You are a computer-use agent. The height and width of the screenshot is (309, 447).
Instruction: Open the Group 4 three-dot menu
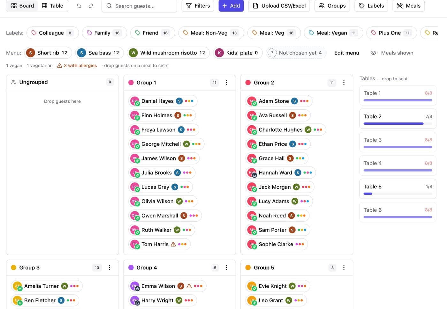pyautogui.click(x=226, y=268)
